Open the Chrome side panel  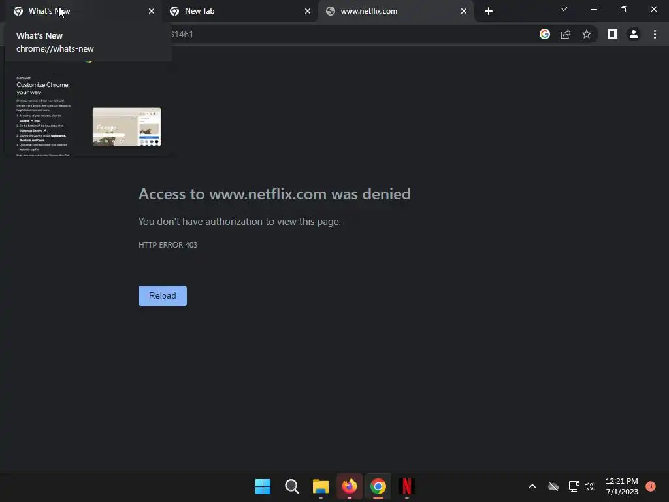pyautogui.click(x=613, y=34)
